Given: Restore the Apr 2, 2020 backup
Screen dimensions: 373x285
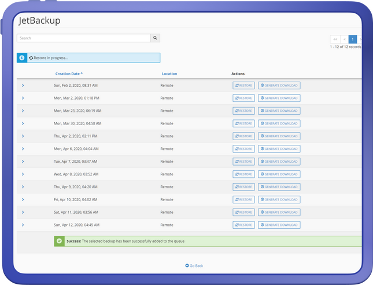Looking at the screenshot, I should (243, 136).
